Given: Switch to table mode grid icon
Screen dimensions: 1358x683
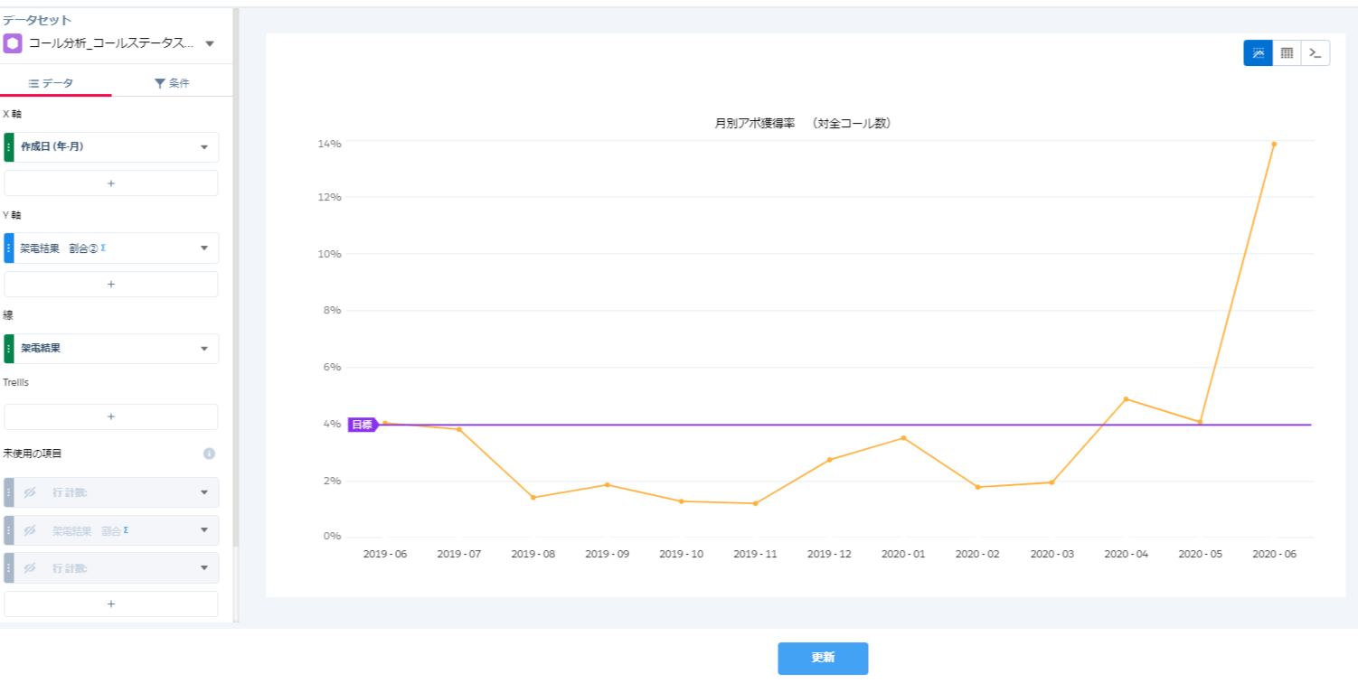Looking at the screenshot, I should [x=1287, y=53].
